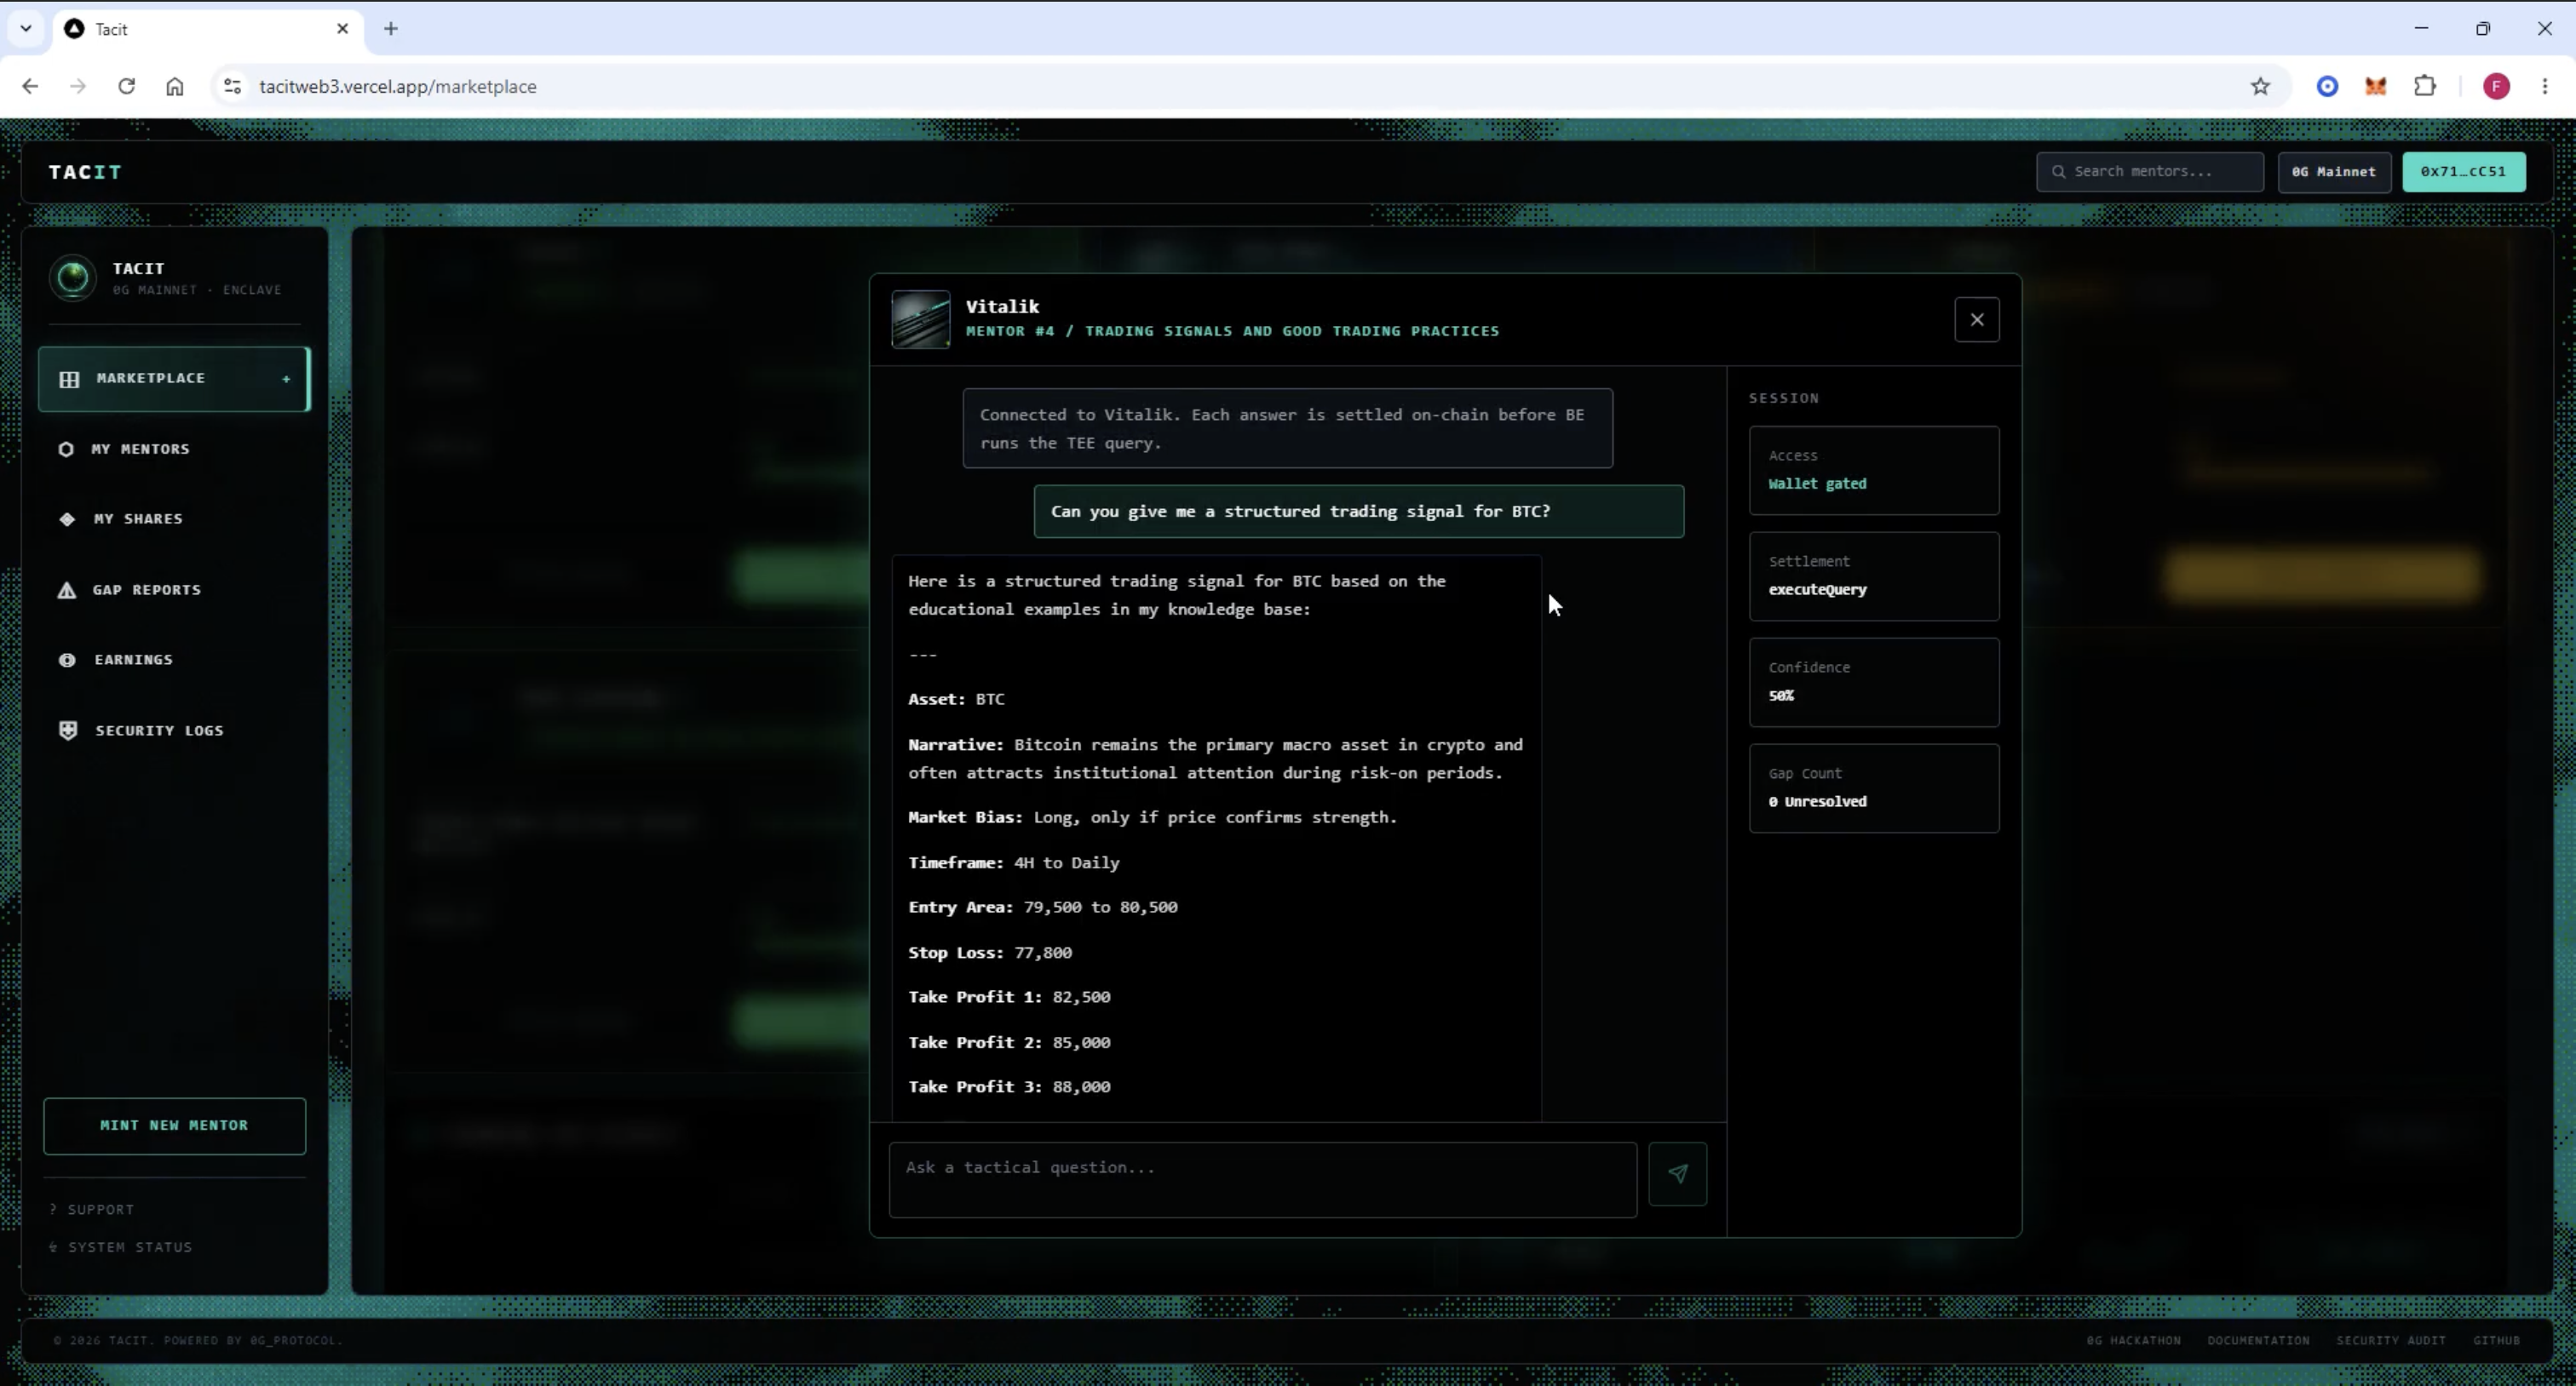This screenshot has width=2576, height=1386.
Task: Click the Access Wallet gated session card
Action: (1874, 471)
